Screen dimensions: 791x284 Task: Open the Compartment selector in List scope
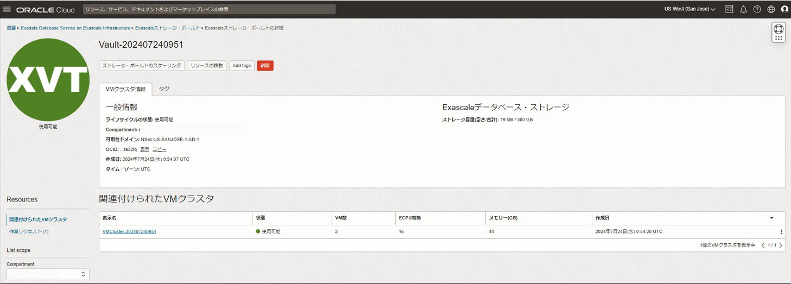pyautogui.click(x=48, y=274)
